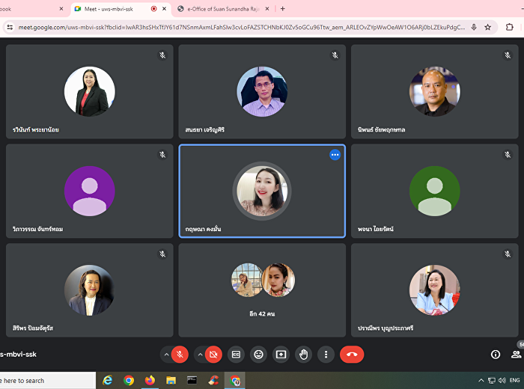Select the Meet - uws-mbvi-ssk tab
The height and width of the screenshot is (389, 524).
click(112, 9)
